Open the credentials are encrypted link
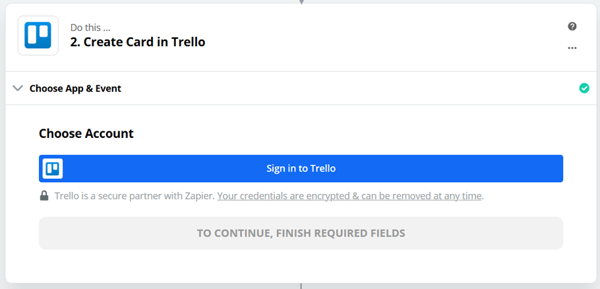This screenshot has width=600, height=289. [349, 196]
